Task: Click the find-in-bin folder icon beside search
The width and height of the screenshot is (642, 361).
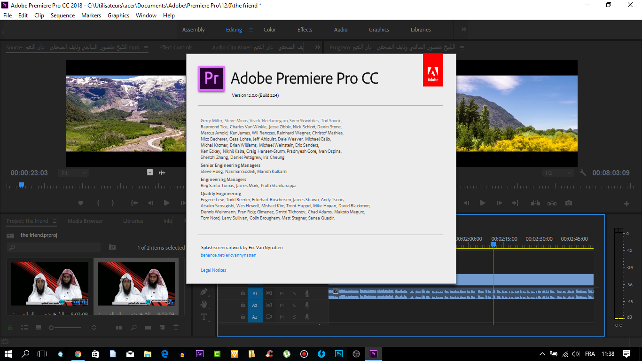Action: click(x=112, y=247)
